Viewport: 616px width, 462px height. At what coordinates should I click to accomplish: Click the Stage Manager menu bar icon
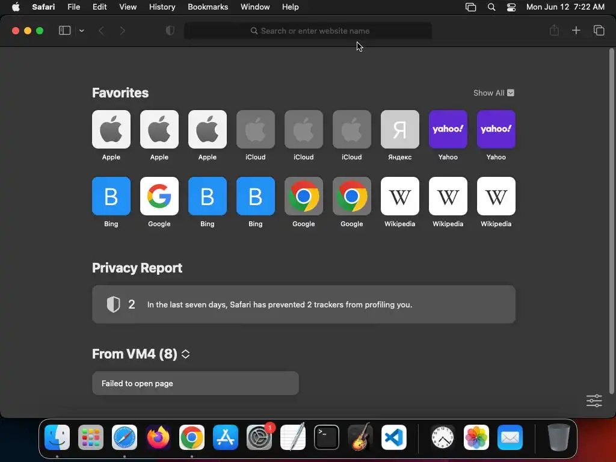click(470, 7)
